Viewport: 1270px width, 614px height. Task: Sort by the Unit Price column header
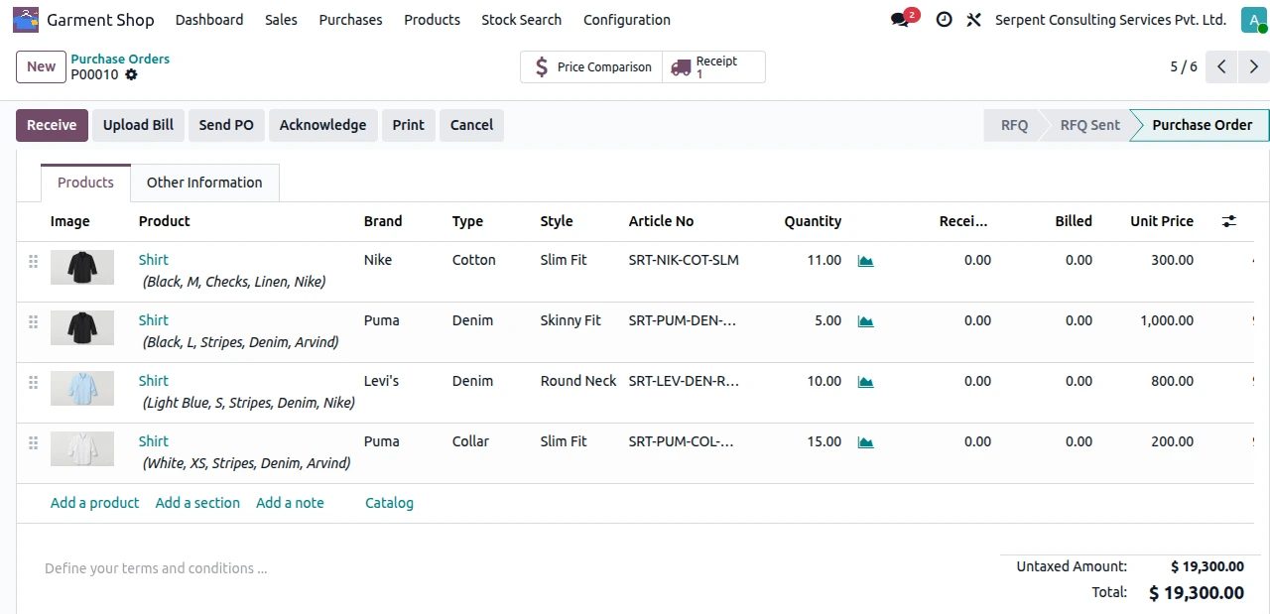pyautogui.click(x=1162, y=221)
